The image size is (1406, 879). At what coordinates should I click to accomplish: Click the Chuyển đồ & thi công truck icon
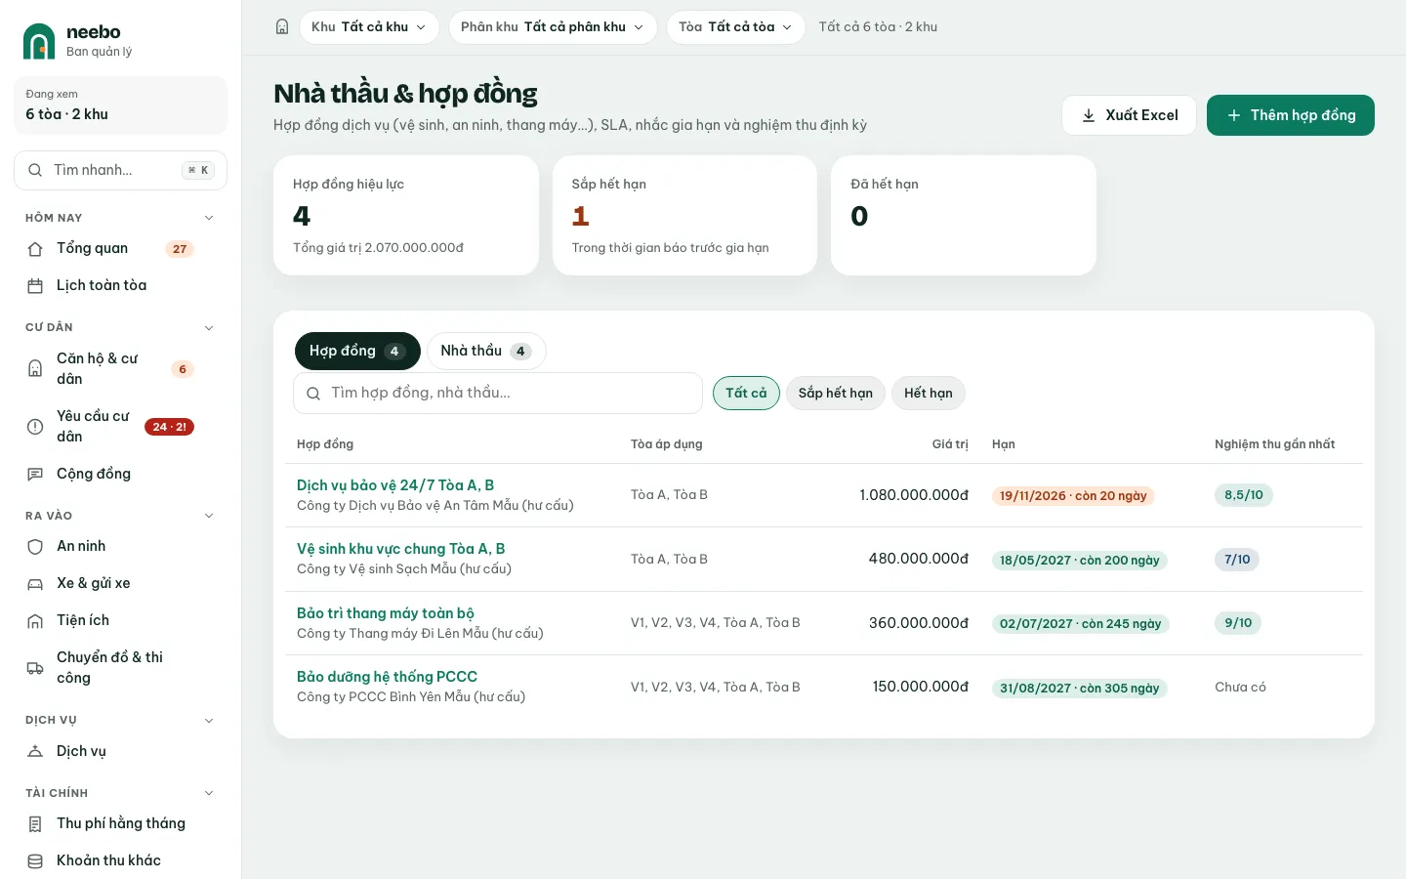(x=35, y=668)
